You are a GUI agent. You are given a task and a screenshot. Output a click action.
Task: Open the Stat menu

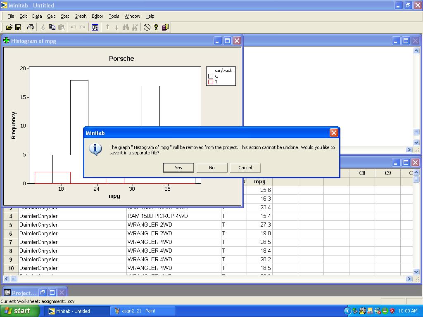65,16
